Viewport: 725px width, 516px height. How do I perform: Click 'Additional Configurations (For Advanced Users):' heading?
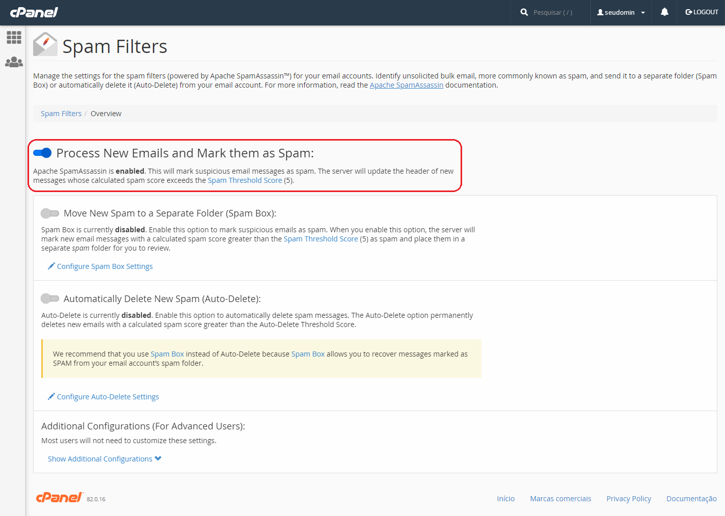(143, 426)
